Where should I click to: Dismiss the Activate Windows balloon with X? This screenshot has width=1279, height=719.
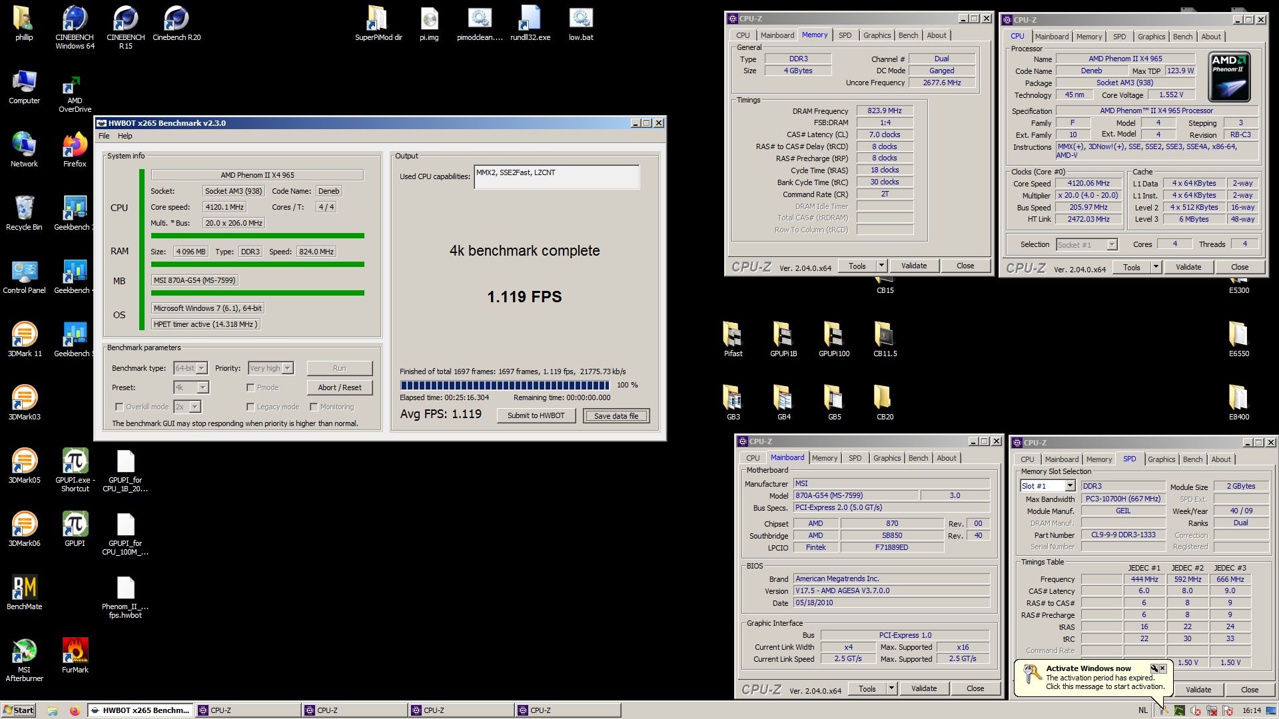pos(1162,668)
